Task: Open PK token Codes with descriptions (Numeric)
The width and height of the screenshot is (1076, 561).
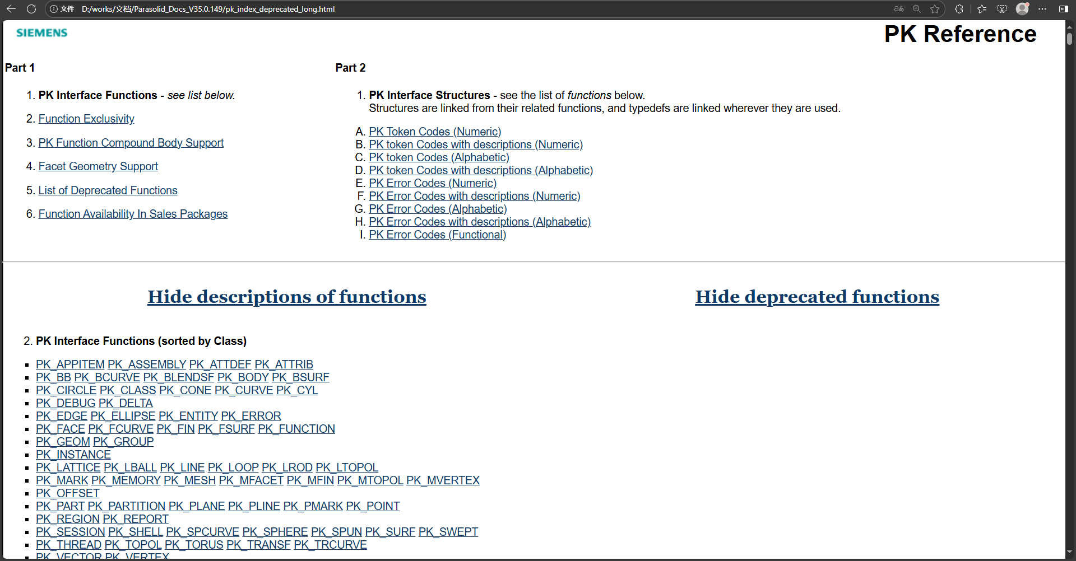Action: tap(476, 144)
